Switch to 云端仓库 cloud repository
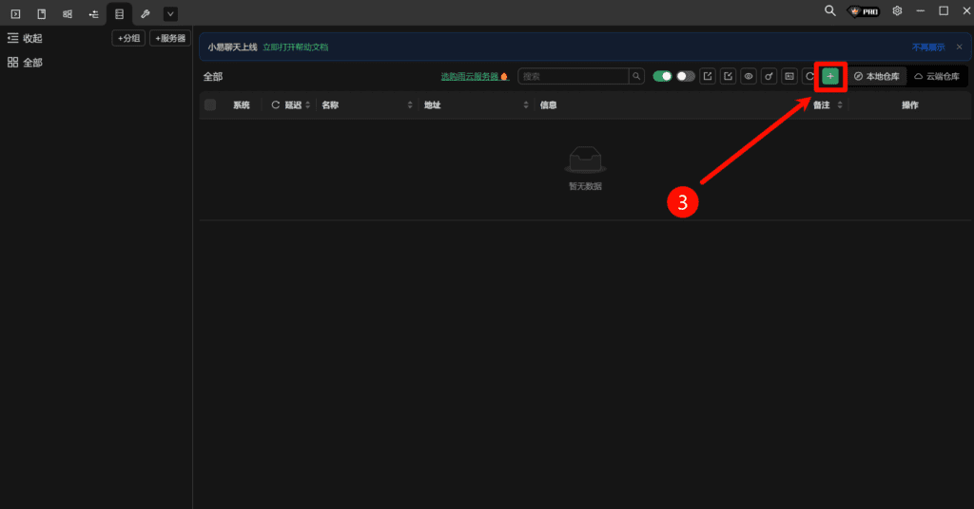This screenshot has height=509, width=974. click(937, 76)
